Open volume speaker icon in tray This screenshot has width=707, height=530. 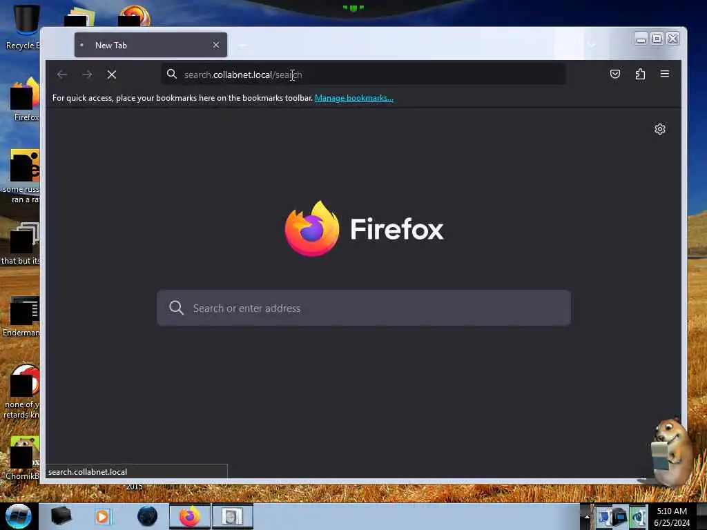tap(638, 518)
